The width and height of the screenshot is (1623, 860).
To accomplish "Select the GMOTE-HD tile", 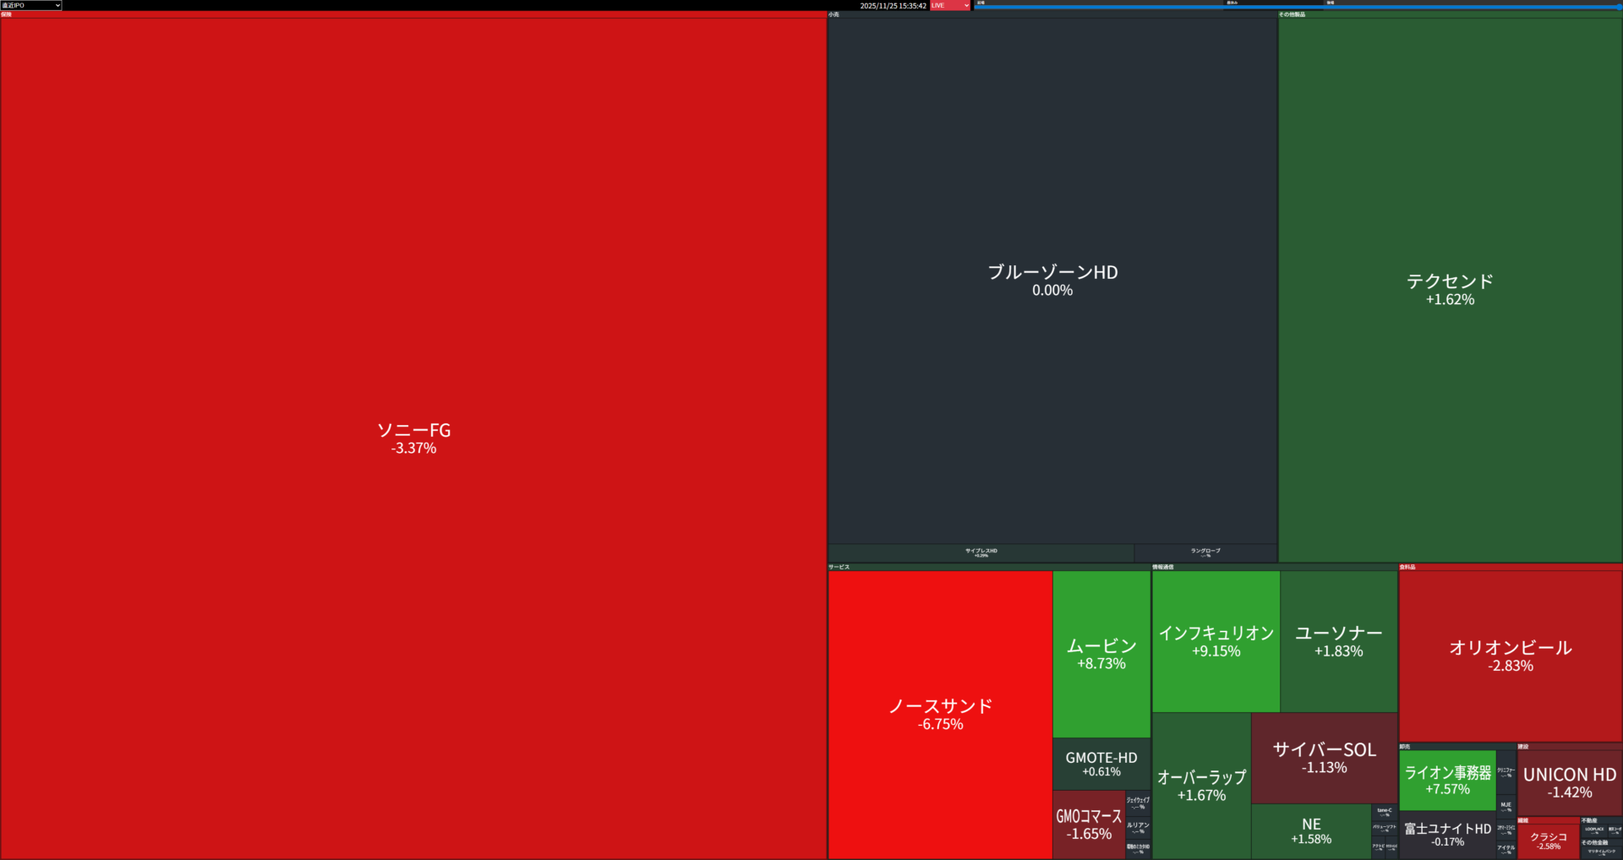I will [1101, 764].
